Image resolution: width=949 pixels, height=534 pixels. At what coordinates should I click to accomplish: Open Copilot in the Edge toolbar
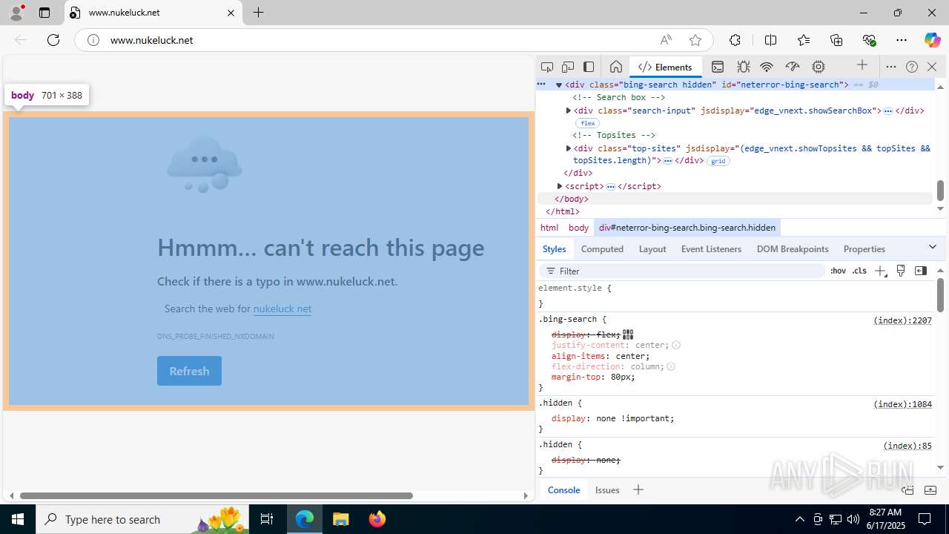coord(932,40)
